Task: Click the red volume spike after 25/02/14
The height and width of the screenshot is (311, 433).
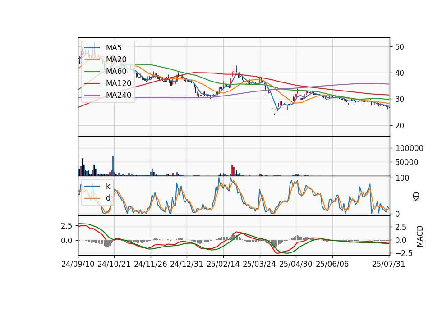Action: tap(233, 170)
